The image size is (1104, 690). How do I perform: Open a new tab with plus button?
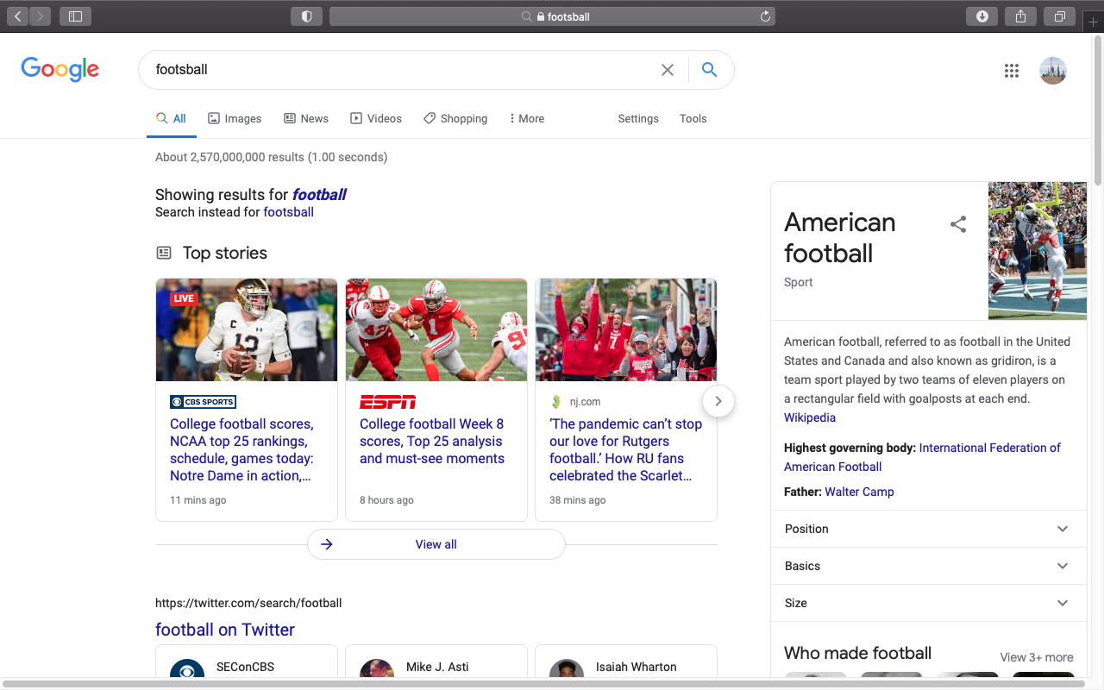click(1094, 22)
